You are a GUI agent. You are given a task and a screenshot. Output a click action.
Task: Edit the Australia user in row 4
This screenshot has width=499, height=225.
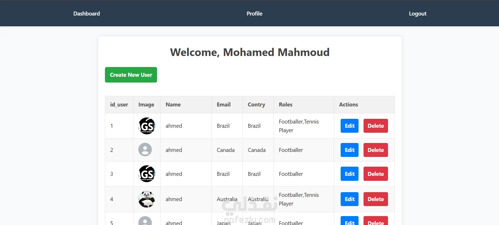tap(349, 199)
